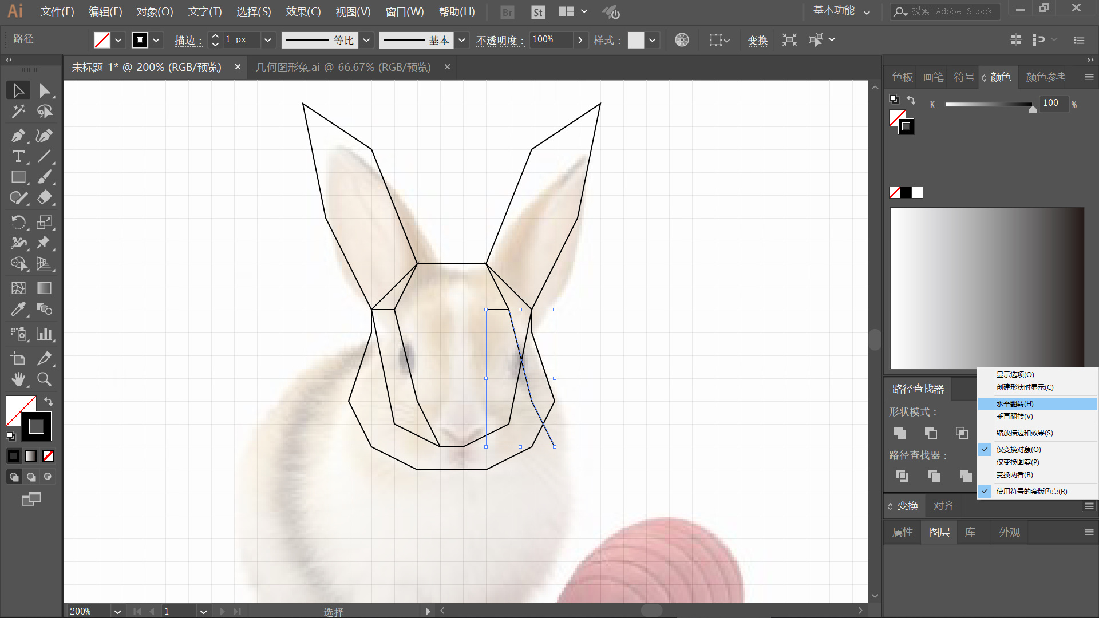Screen dimensions: 1099x618
Task: Select the Zoom tool
Action: point(44,379)
